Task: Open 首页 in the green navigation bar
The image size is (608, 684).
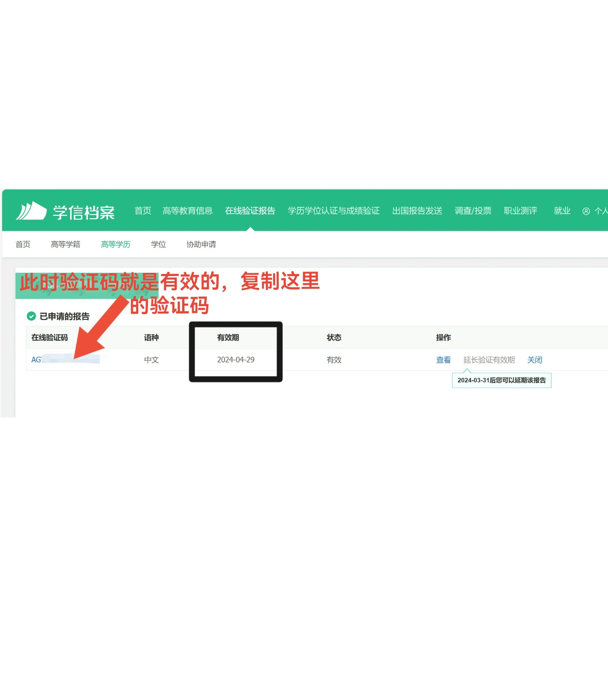Action: [143, 211]
